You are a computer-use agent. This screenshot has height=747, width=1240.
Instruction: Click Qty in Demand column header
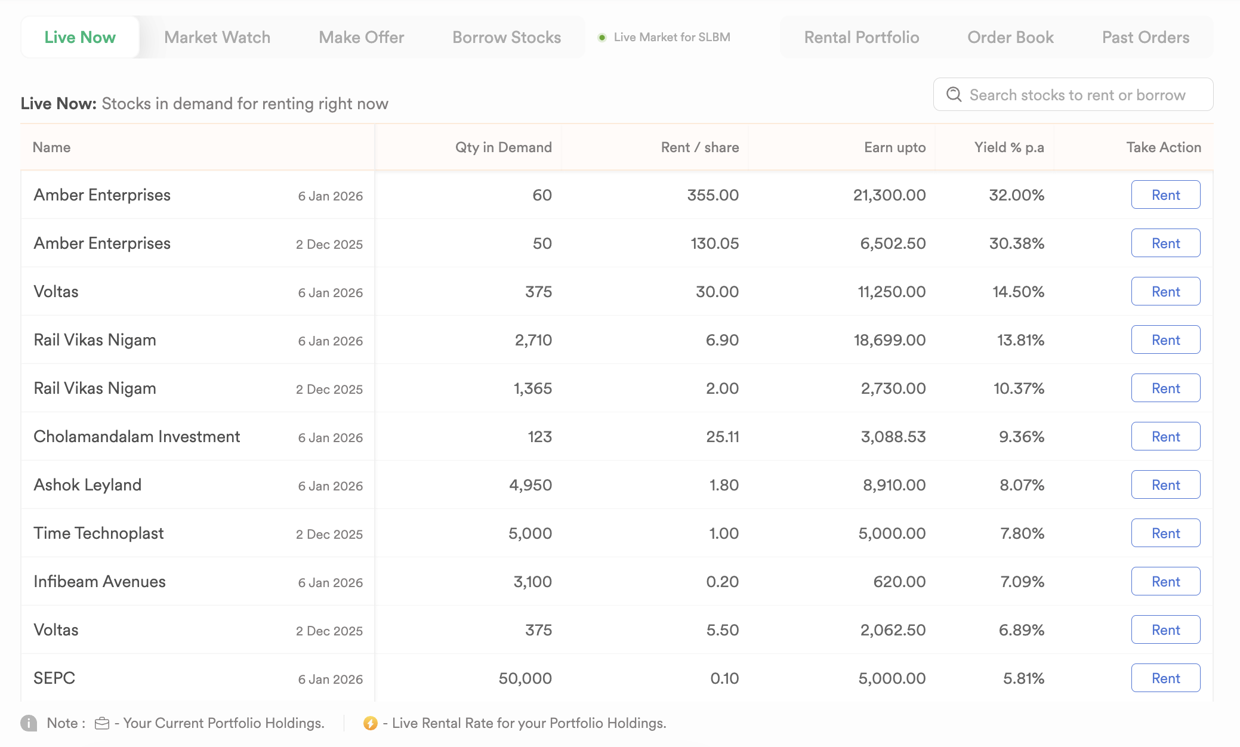click(503, 147)
